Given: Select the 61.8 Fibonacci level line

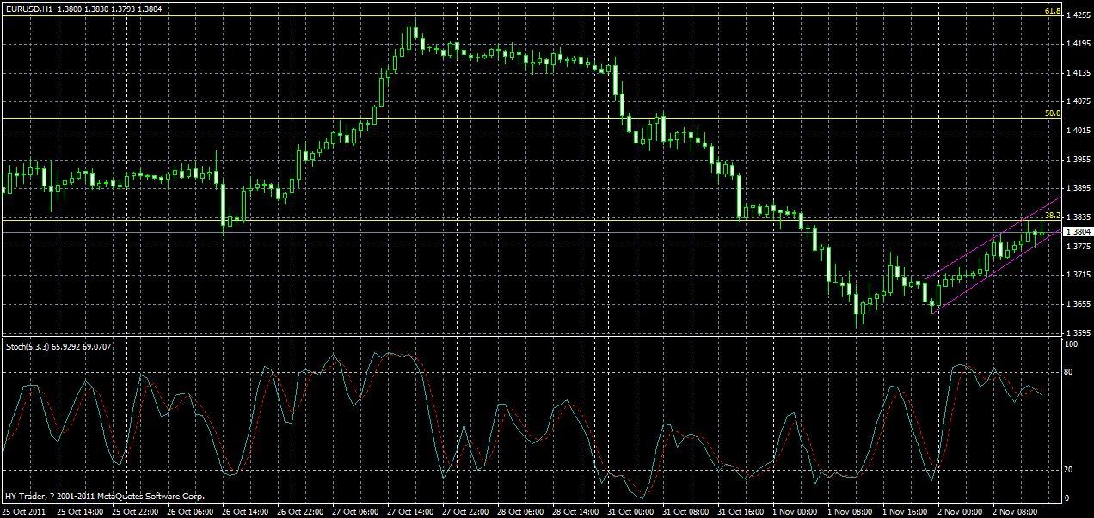Looking at the screenshot, I should click(x=516, y=15).
